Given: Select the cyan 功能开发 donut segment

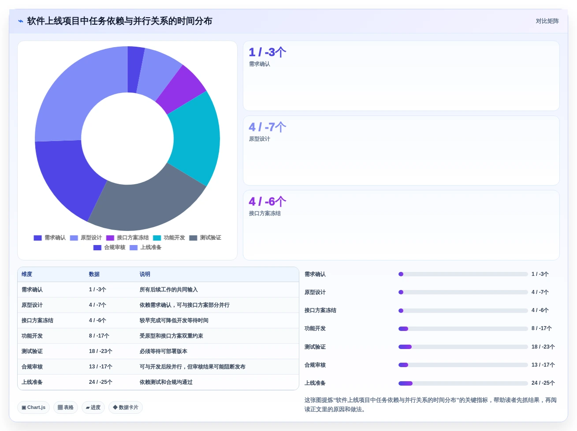Looking at the screenshot, I should tap(196, 139).
